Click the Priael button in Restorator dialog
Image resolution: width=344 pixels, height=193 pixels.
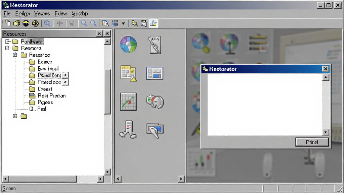(x=312, y=142)
